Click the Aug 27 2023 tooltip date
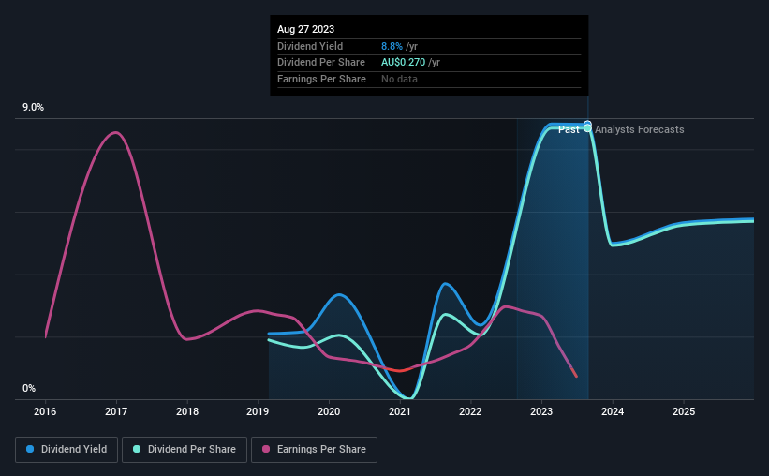The image size is (769, 476). tap(305, 29)
